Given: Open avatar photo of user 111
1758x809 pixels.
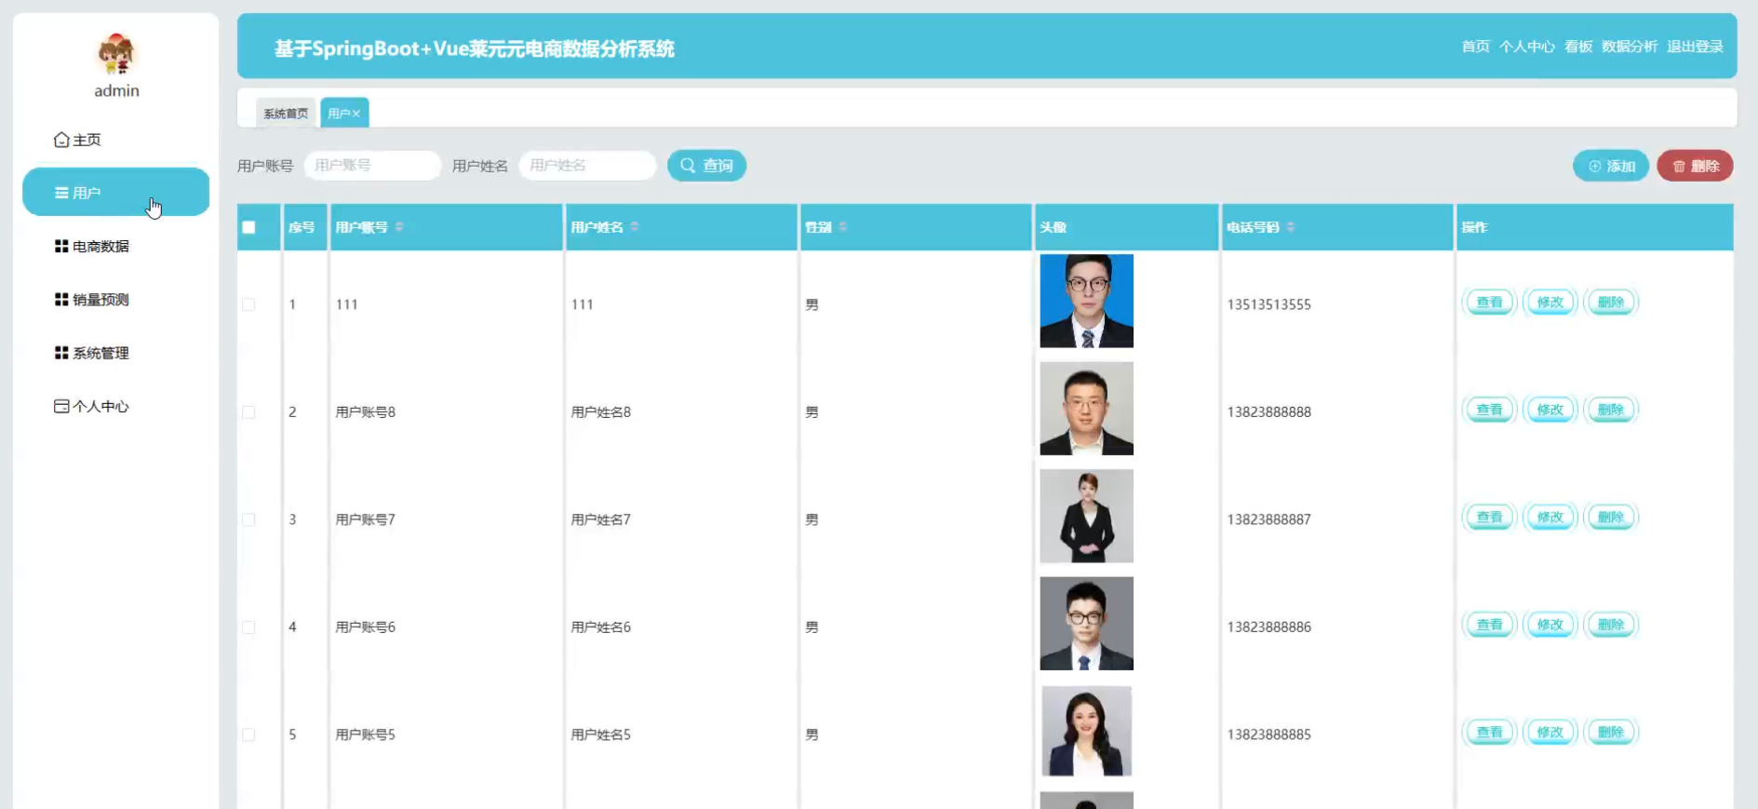Looking at the screenshot, I should [x=1086, y=301].
